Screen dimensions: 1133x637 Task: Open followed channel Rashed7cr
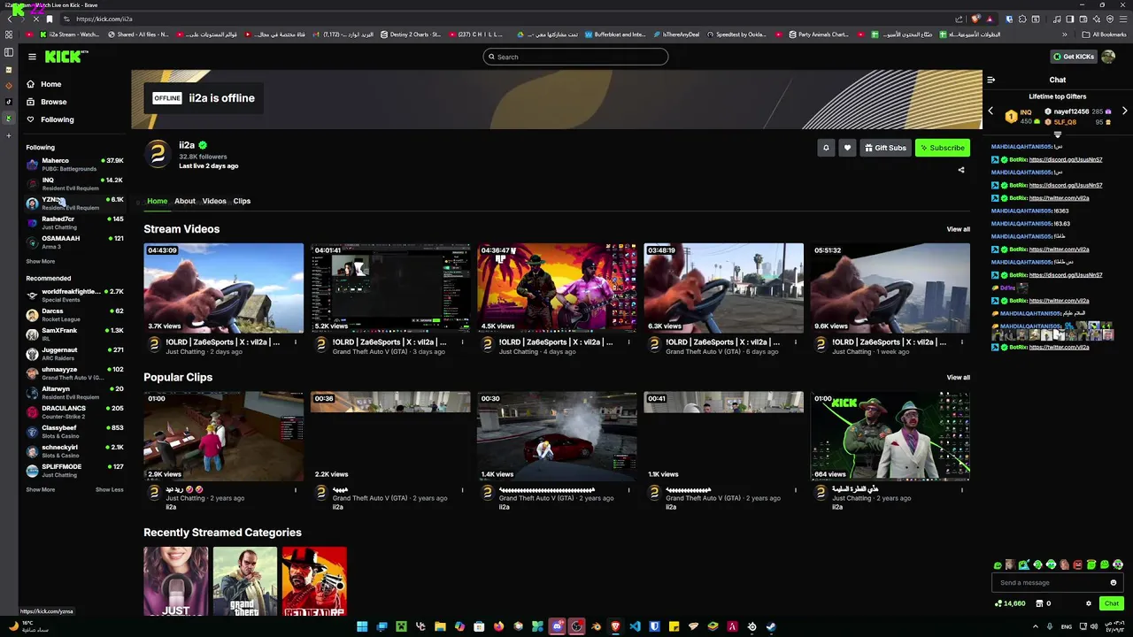pyautogui.click(x=75, y=223)
